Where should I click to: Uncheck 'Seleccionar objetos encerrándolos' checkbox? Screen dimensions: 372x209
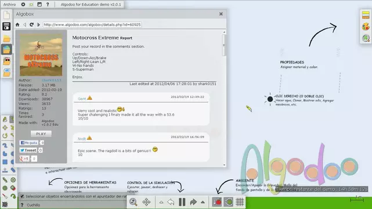pos(22,196)
